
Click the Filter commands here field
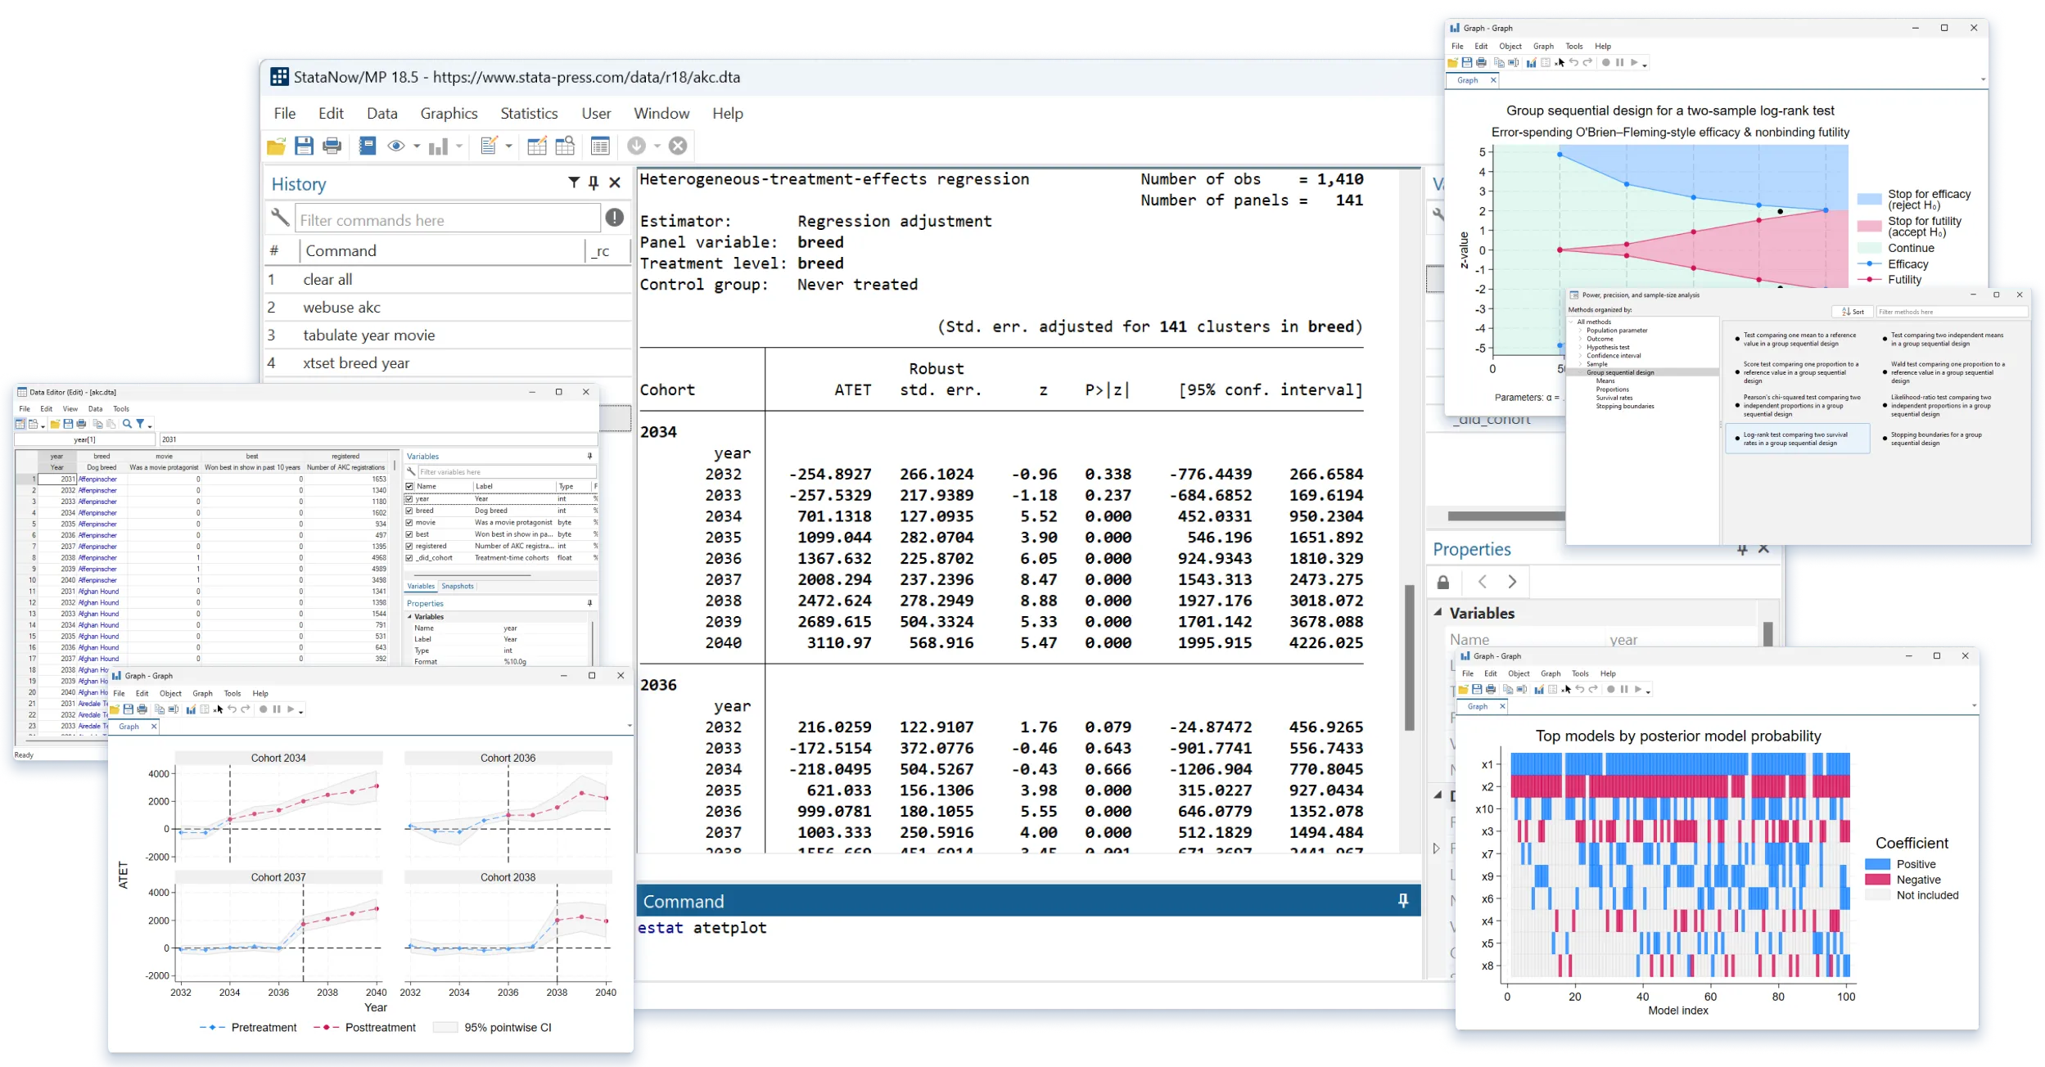[447, 220]
